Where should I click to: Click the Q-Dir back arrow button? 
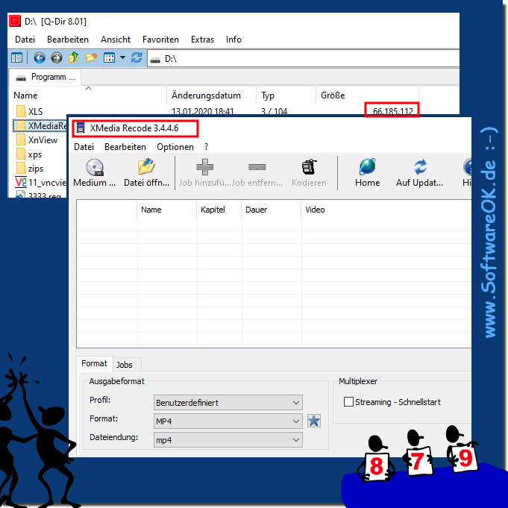[40, 58]
